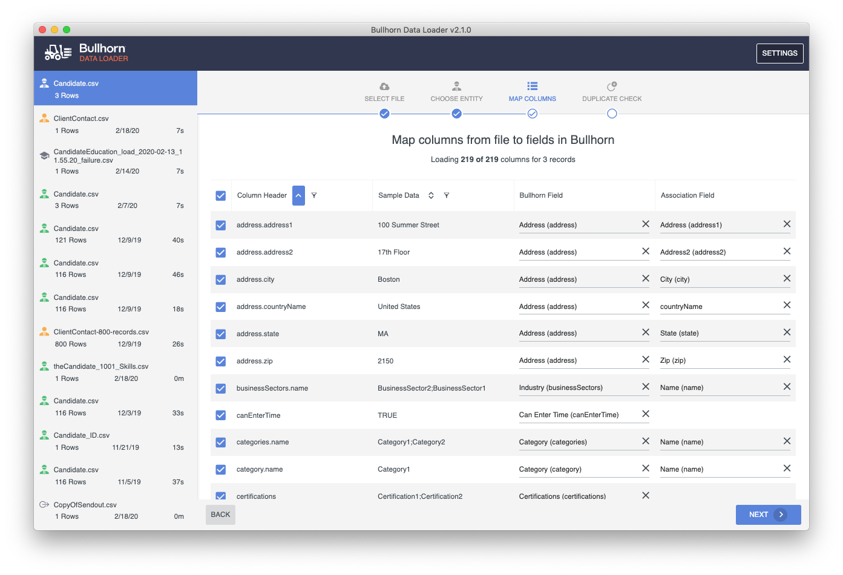
Task: Clear Bullhorn Field for address.address1
Action: [646, 224]
